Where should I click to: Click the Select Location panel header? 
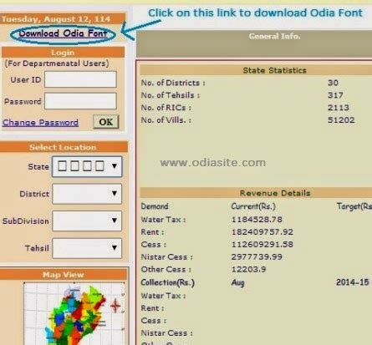tap(63, 147)
